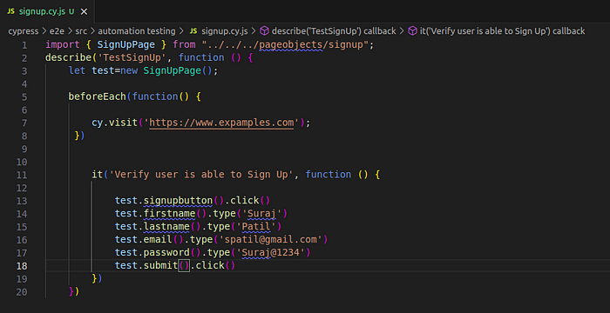Click cy.visit on line 7
The image size is (610, 313).
pyautogui.click(x=114, y=123)
